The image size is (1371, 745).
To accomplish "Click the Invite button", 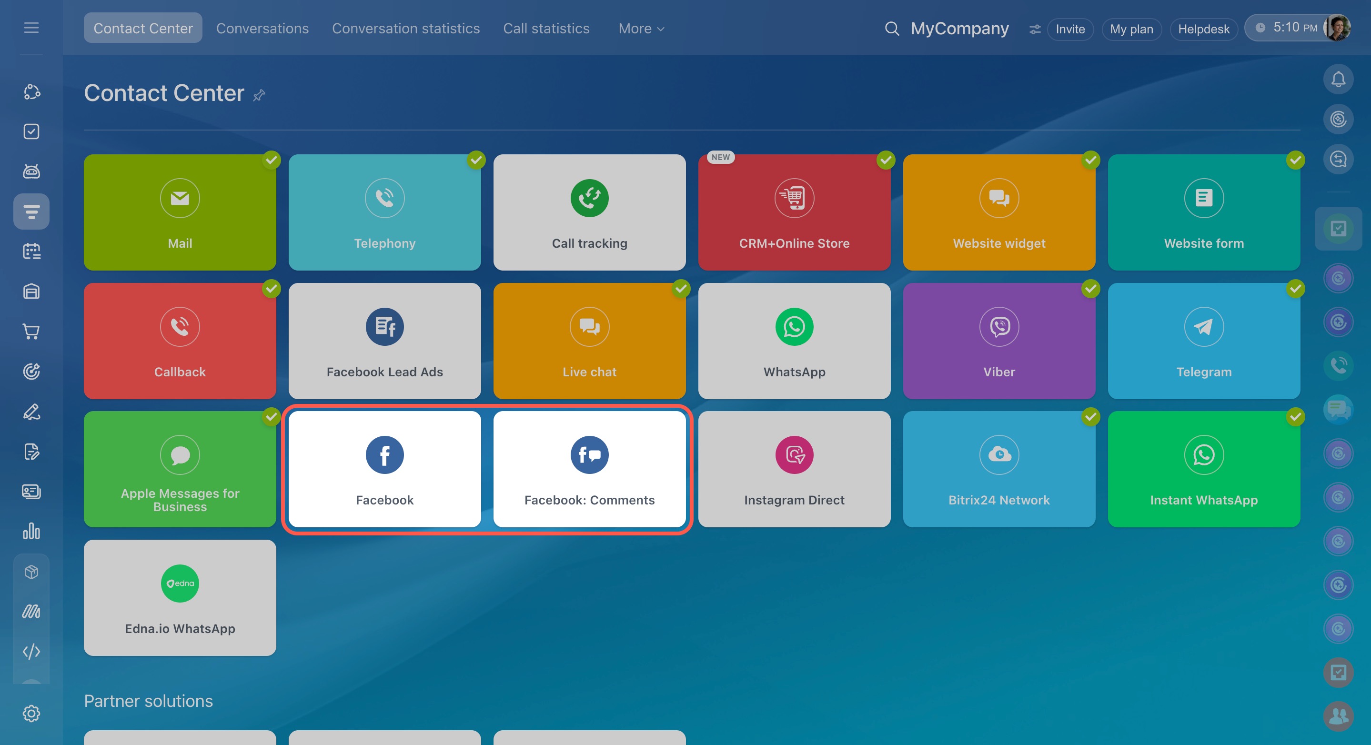I will coord(1070,29).
